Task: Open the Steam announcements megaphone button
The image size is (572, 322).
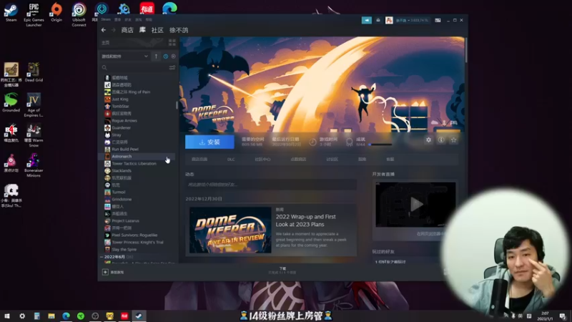Action: [x=367, y=21]
